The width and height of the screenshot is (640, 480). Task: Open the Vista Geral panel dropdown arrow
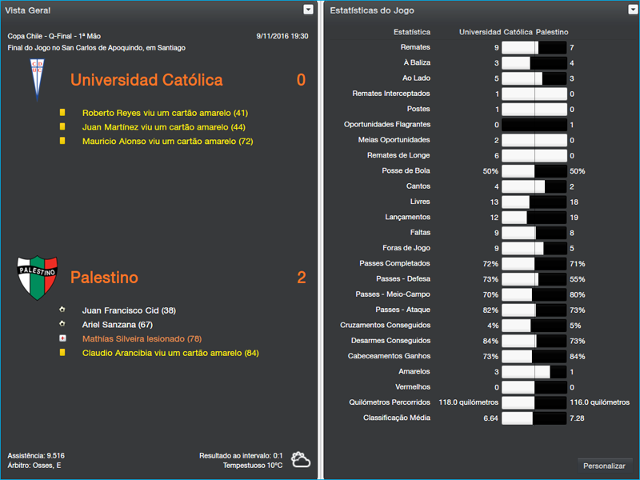coord(308,10)
